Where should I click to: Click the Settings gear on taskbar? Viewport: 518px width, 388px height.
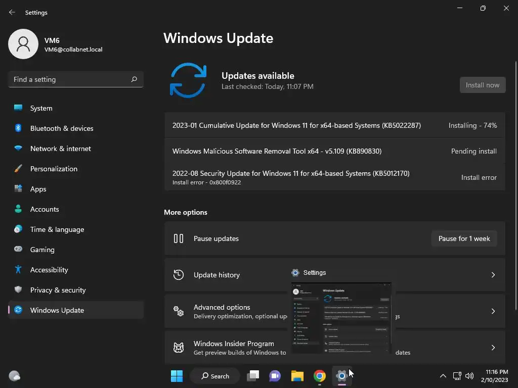341,376
